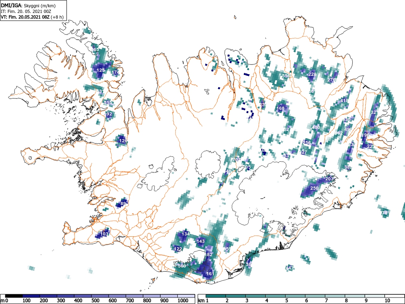Click the VT: Fim. 20.05.2021 08Z line
The width and height of the screenshot is (405, 304).
pos(32,17)
